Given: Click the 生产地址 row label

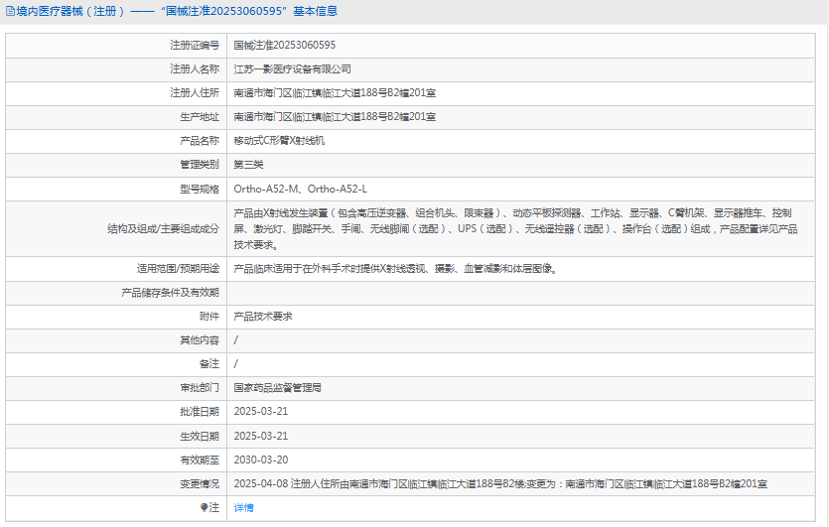Looking at the screenshot, I should point(200,117).
